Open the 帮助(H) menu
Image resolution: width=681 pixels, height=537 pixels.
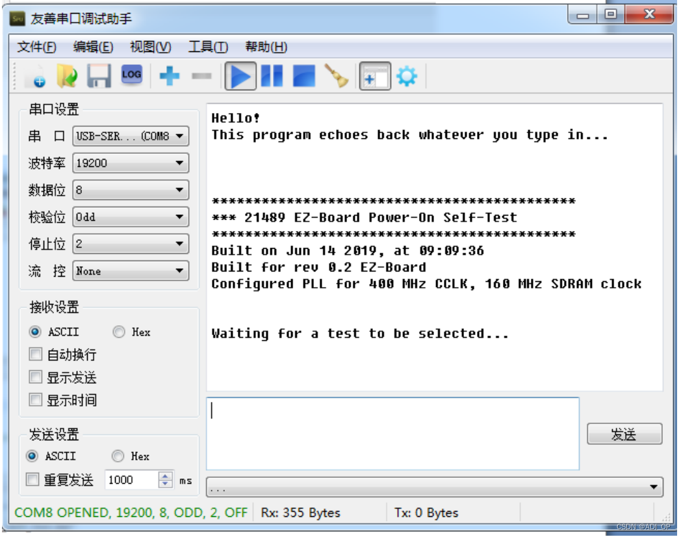coord(266,47)
